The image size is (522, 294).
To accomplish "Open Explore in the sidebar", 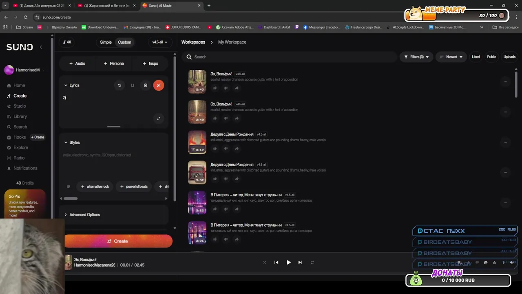I will click(18, 147).
